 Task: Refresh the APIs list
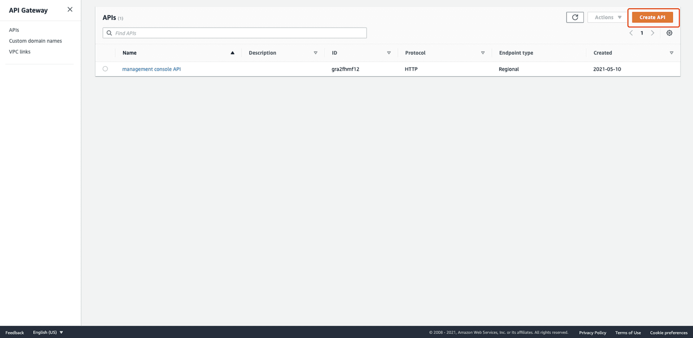(x=575, y=17)
